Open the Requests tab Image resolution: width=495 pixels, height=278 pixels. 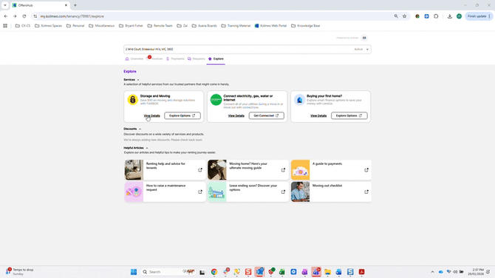point(197,58)
